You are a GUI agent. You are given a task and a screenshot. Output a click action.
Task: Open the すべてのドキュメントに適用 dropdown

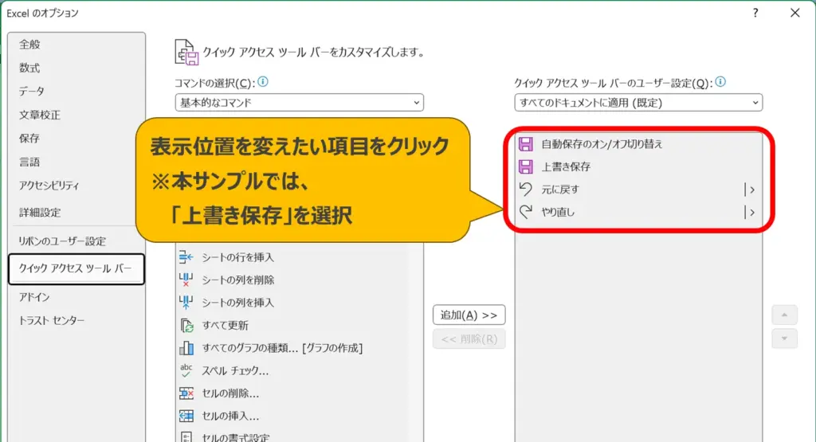click(638, 103)
